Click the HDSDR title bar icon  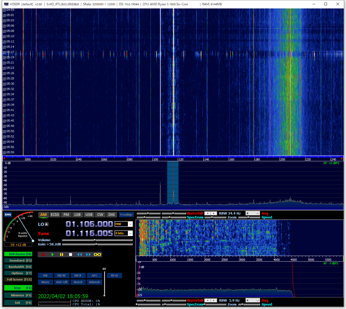6,4
